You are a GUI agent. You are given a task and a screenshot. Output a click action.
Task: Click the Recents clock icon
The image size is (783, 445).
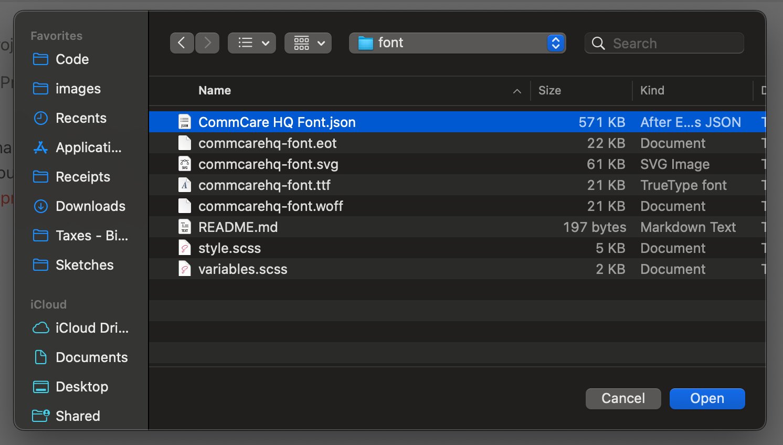click(x=40, y=118)
